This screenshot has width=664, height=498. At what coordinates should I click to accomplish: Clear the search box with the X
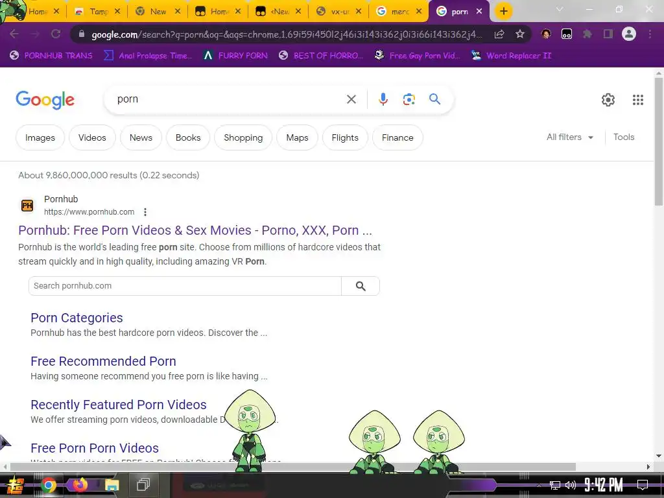[351, 99]
